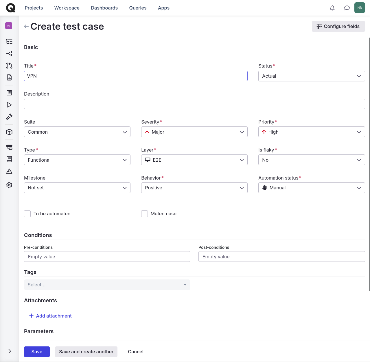370x362 pixels.
Task: Open the Layer dropdown showing E2E
Action: [194, 160]
